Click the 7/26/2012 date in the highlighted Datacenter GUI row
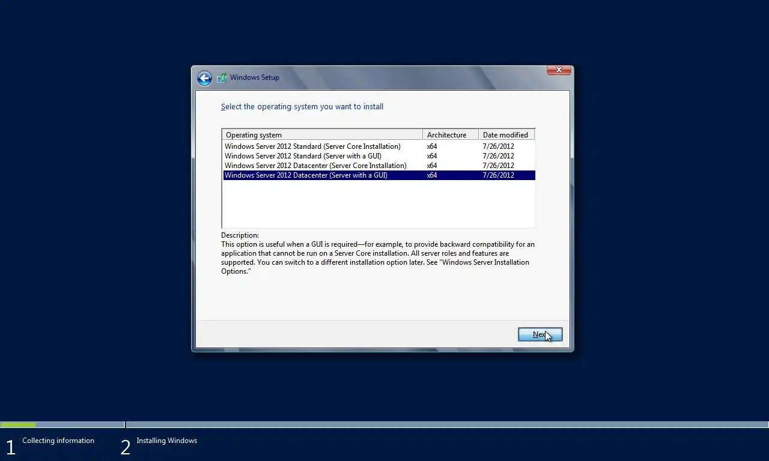Screen dimensions: 769x461 (x=498, y=175)
